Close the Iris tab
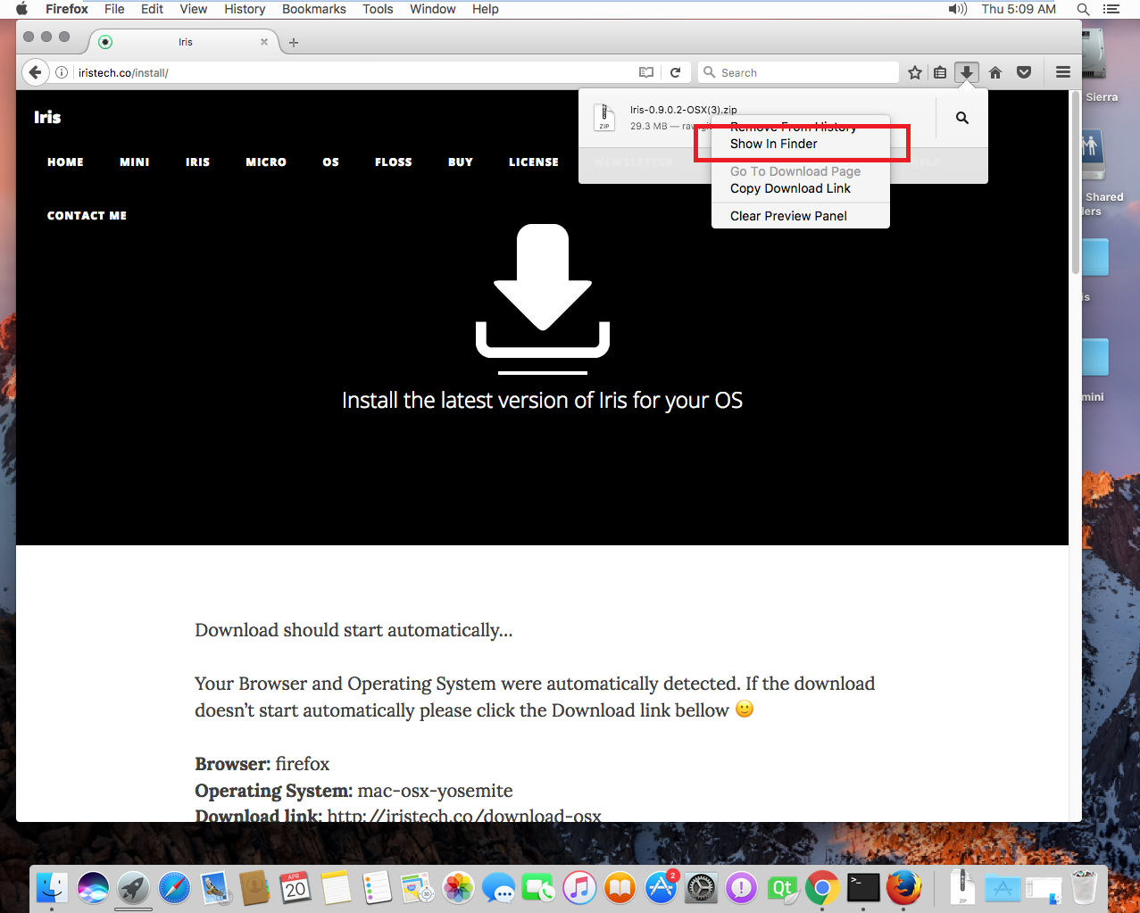Viewport: 1140px width, 913px height. pos(264,42)
